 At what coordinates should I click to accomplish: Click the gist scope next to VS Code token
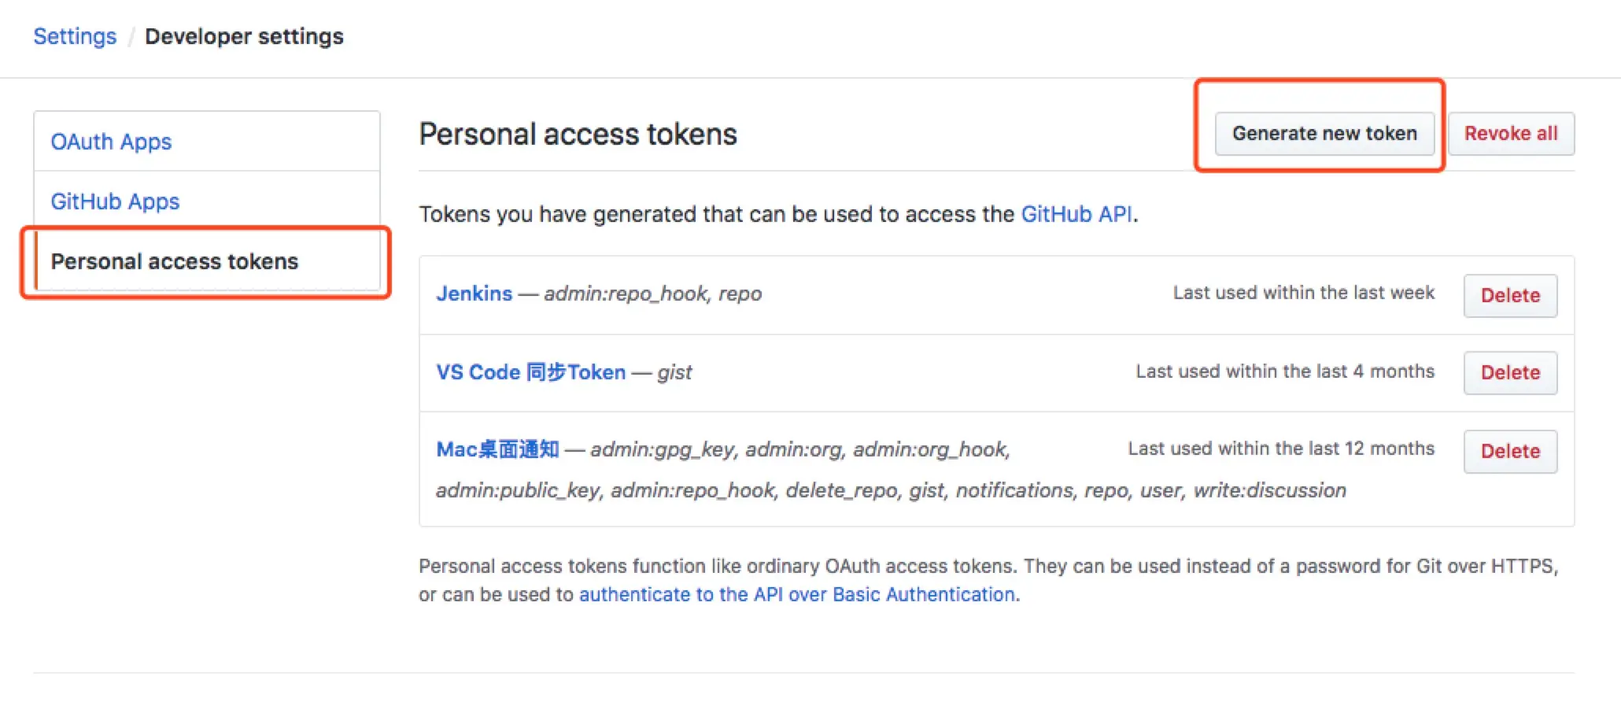(x=675, y=371)
